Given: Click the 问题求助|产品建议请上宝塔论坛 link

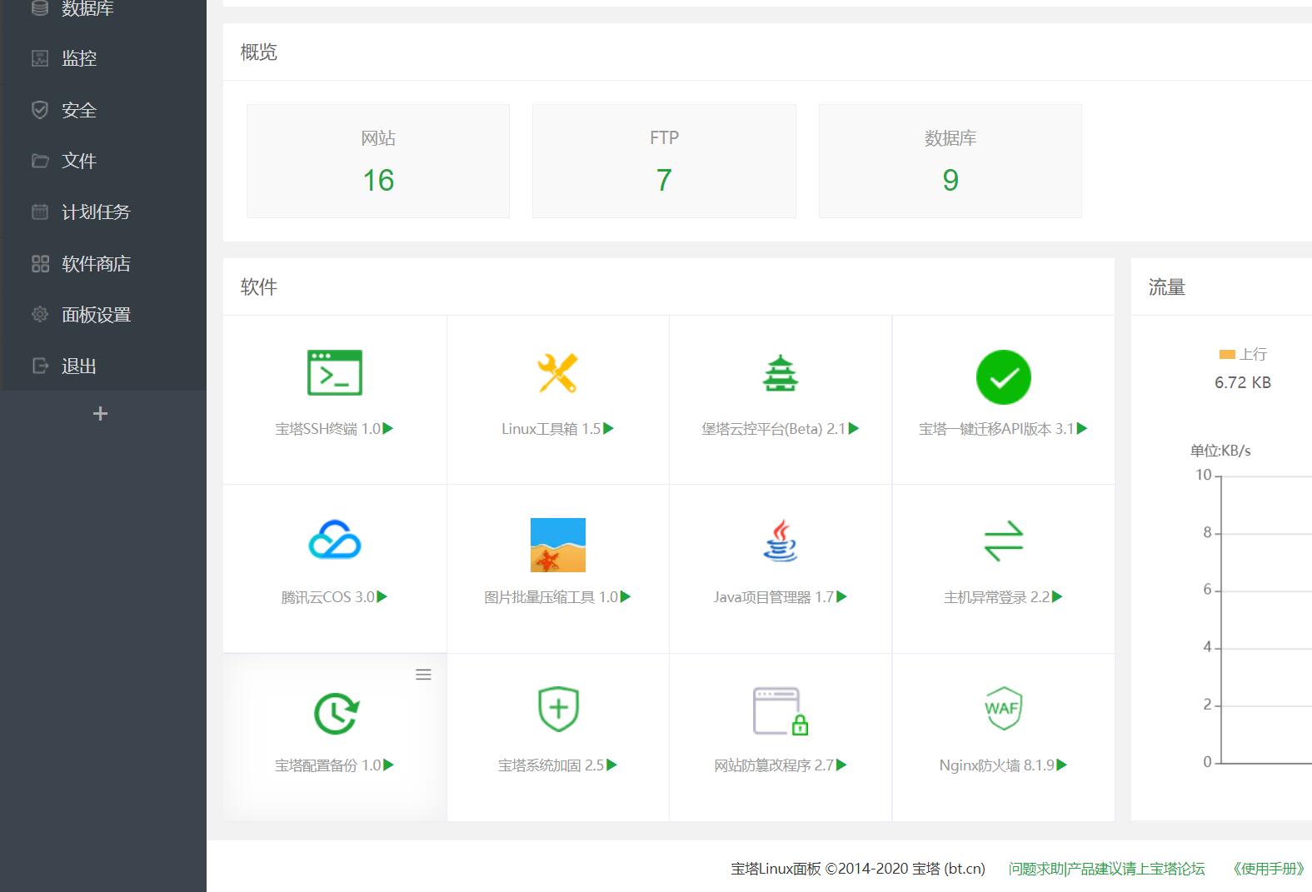Looking at the screenshot, I should coord(1106,869).
